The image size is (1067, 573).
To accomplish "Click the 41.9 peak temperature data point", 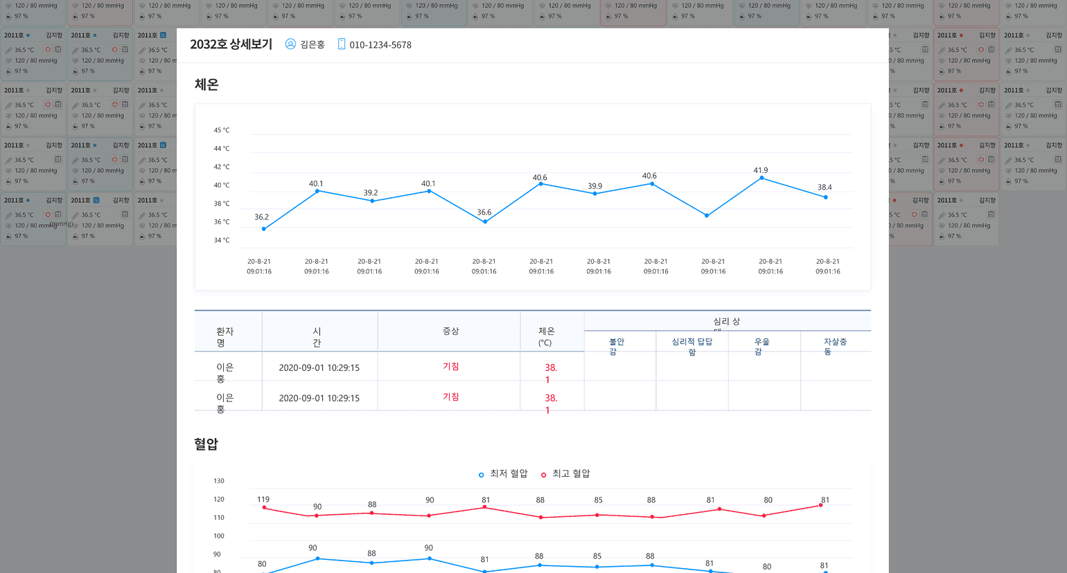I will (761, 178).
